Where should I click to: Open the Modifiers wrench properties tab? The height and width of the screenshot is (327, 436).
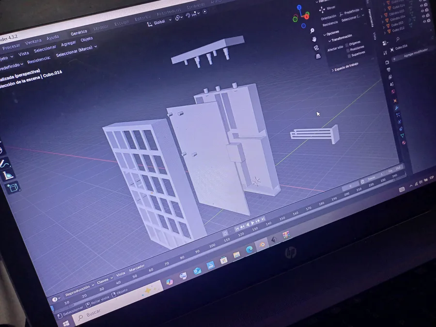(x=397, y=108)
